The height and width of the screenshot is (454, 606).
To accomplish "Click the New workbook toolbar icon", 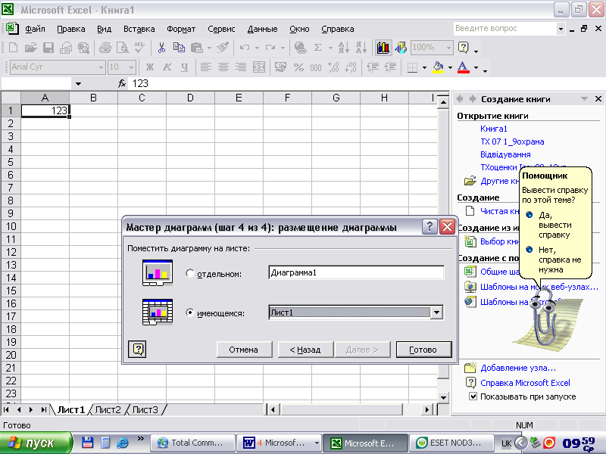I will pyautogui.click(x=13, y=48).
